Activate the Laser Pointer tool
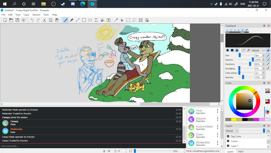Screen dimensions: 271x153 click(122, 20)
